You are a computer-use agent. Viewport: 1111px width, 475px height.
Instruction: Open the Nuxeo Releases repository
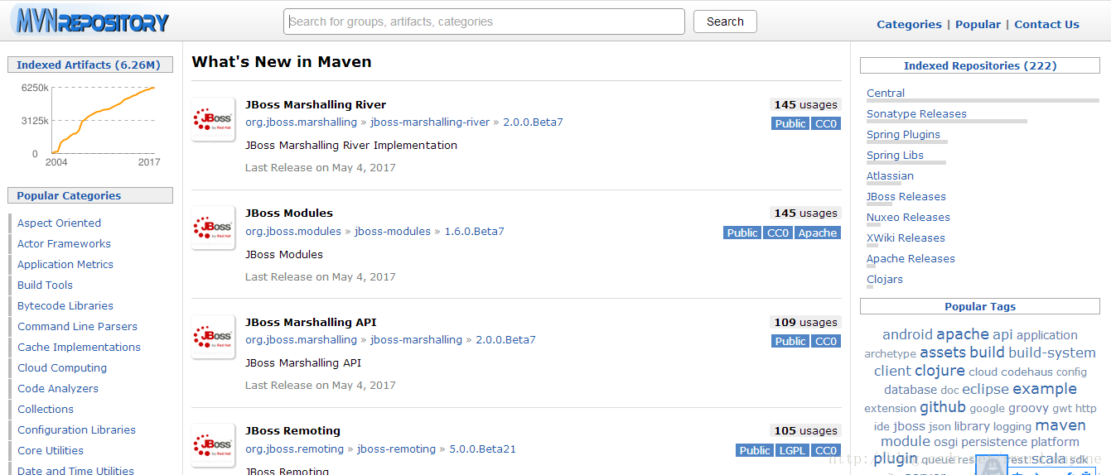pyautogui.click(x=908, y=217)
